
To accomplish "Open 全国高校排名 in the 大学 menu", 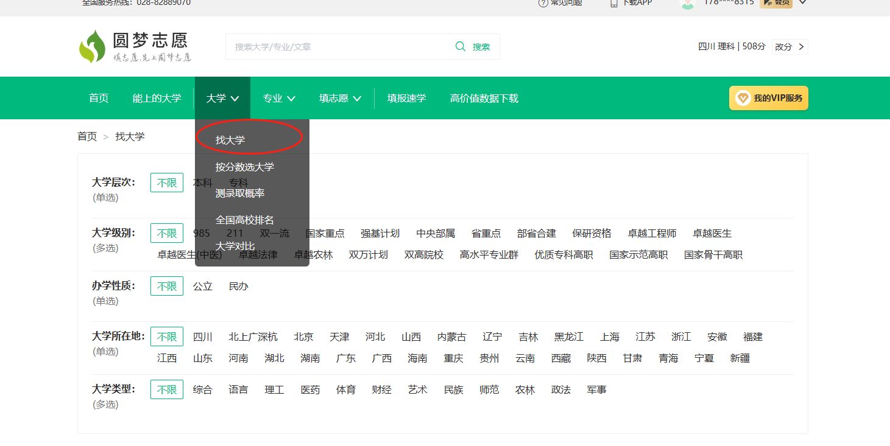I will click(245, 220).
